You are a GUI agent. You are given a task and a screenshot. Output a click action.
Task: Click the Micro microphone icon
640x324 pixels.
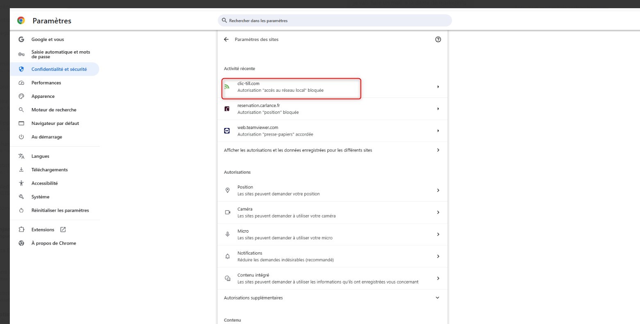(x=228, y=234)
